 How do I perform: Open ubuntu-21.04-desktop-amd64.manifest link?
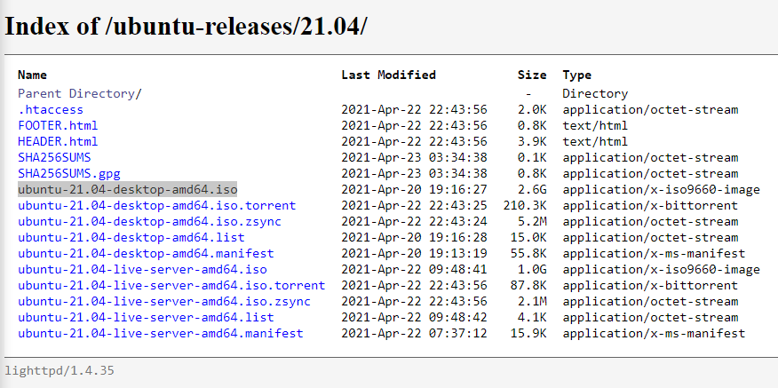[x=146, y=254]
